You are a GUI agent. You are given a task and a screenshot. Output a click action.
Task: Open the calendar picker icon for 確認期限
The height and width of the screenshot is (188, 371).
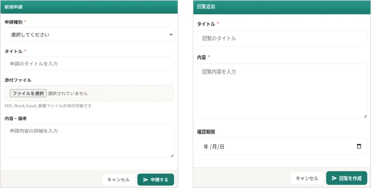(x=359, y=146)
